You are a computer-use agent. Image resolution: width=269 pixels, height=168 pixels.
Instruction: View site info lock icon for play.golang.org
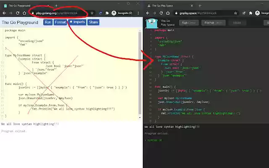coord(33,13)
